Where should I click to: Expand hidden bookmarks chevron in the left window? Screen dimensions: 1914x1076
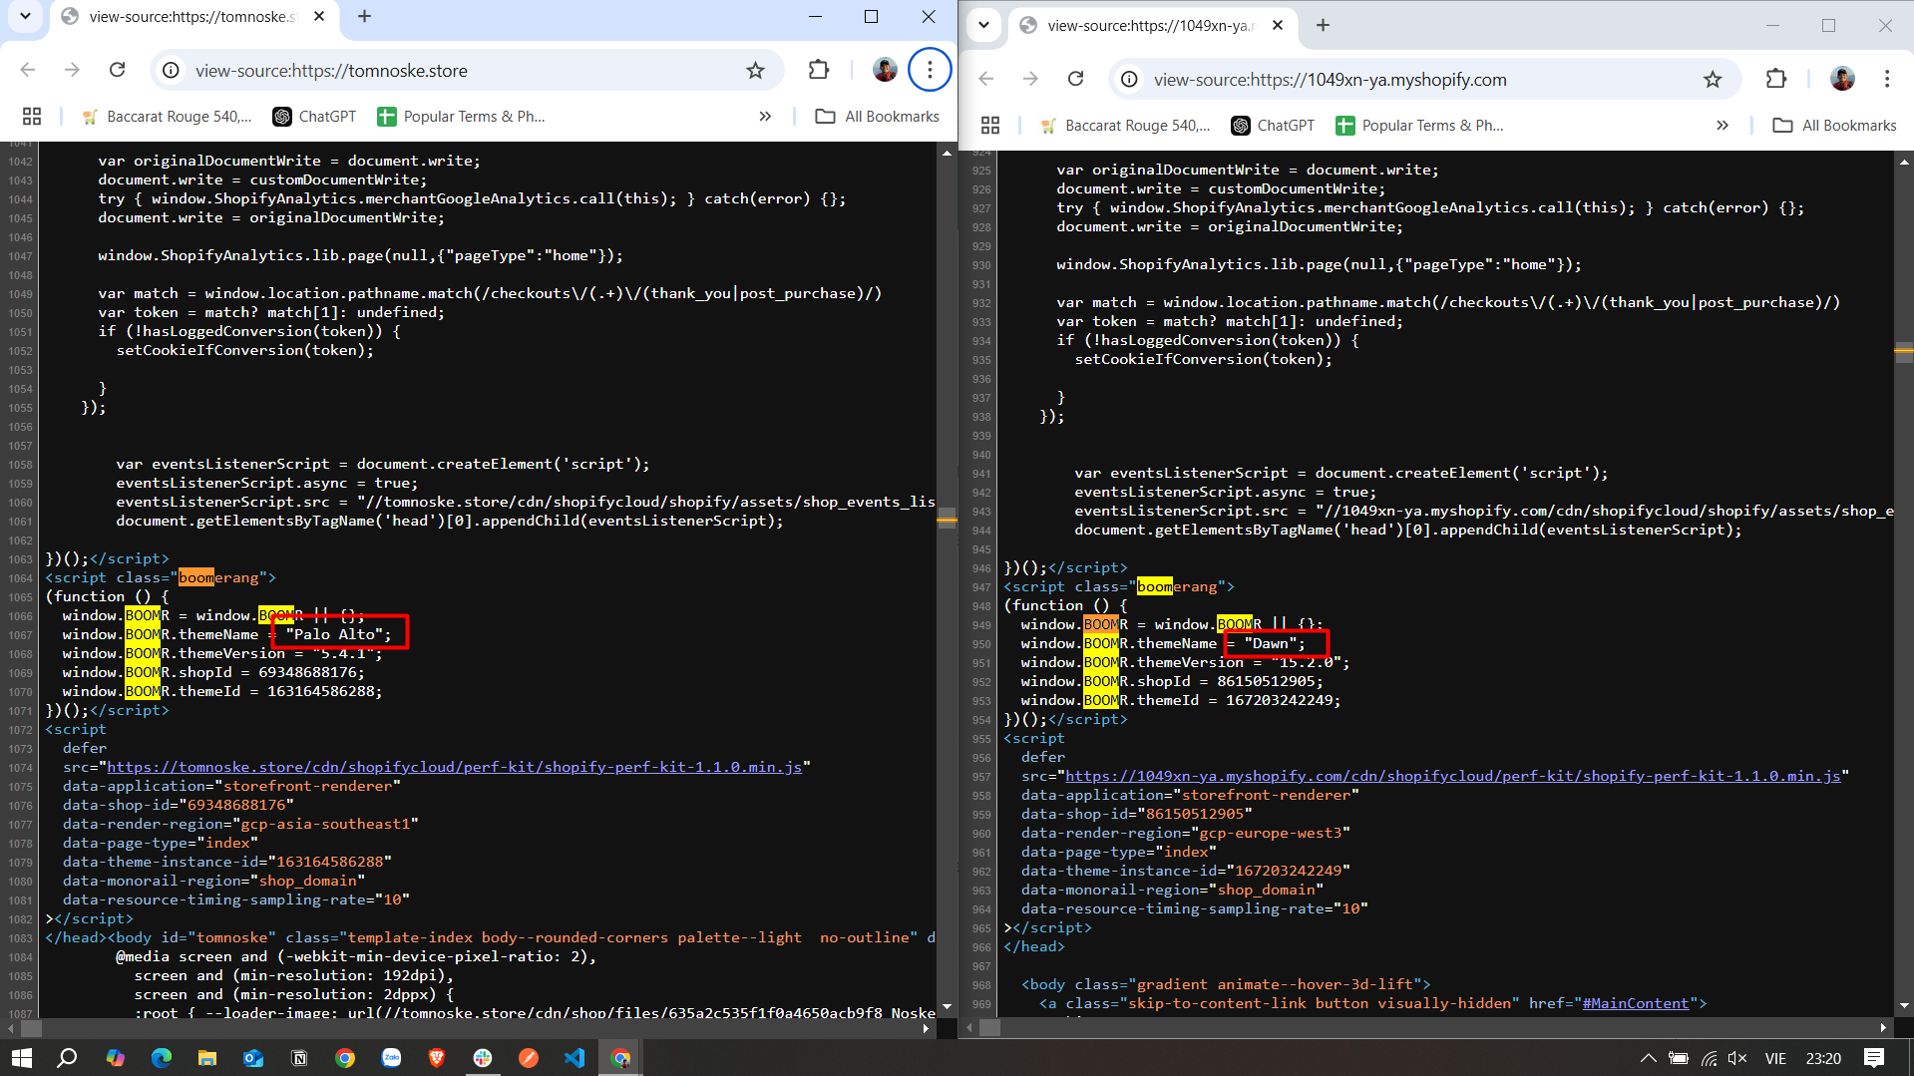pos(765,117)
